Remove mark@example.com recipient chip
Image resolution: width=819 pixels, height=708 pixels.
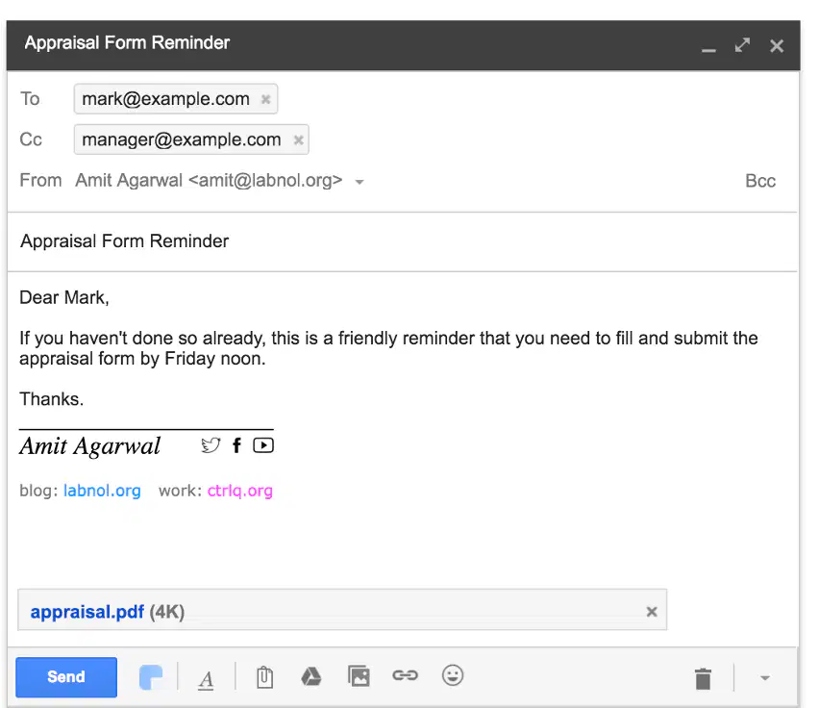point(265,99)
